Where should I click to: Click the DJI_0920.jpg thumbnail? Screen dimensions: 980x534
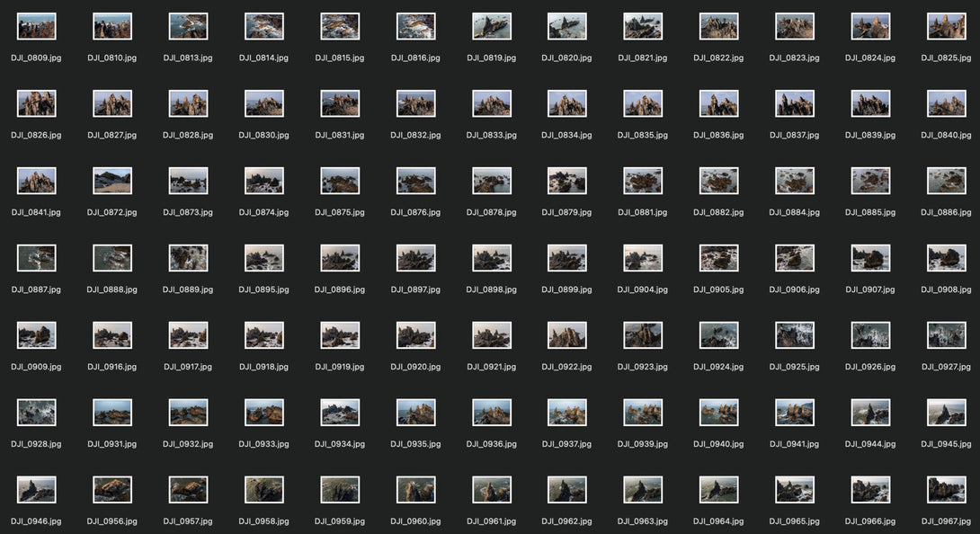(415, 335)
